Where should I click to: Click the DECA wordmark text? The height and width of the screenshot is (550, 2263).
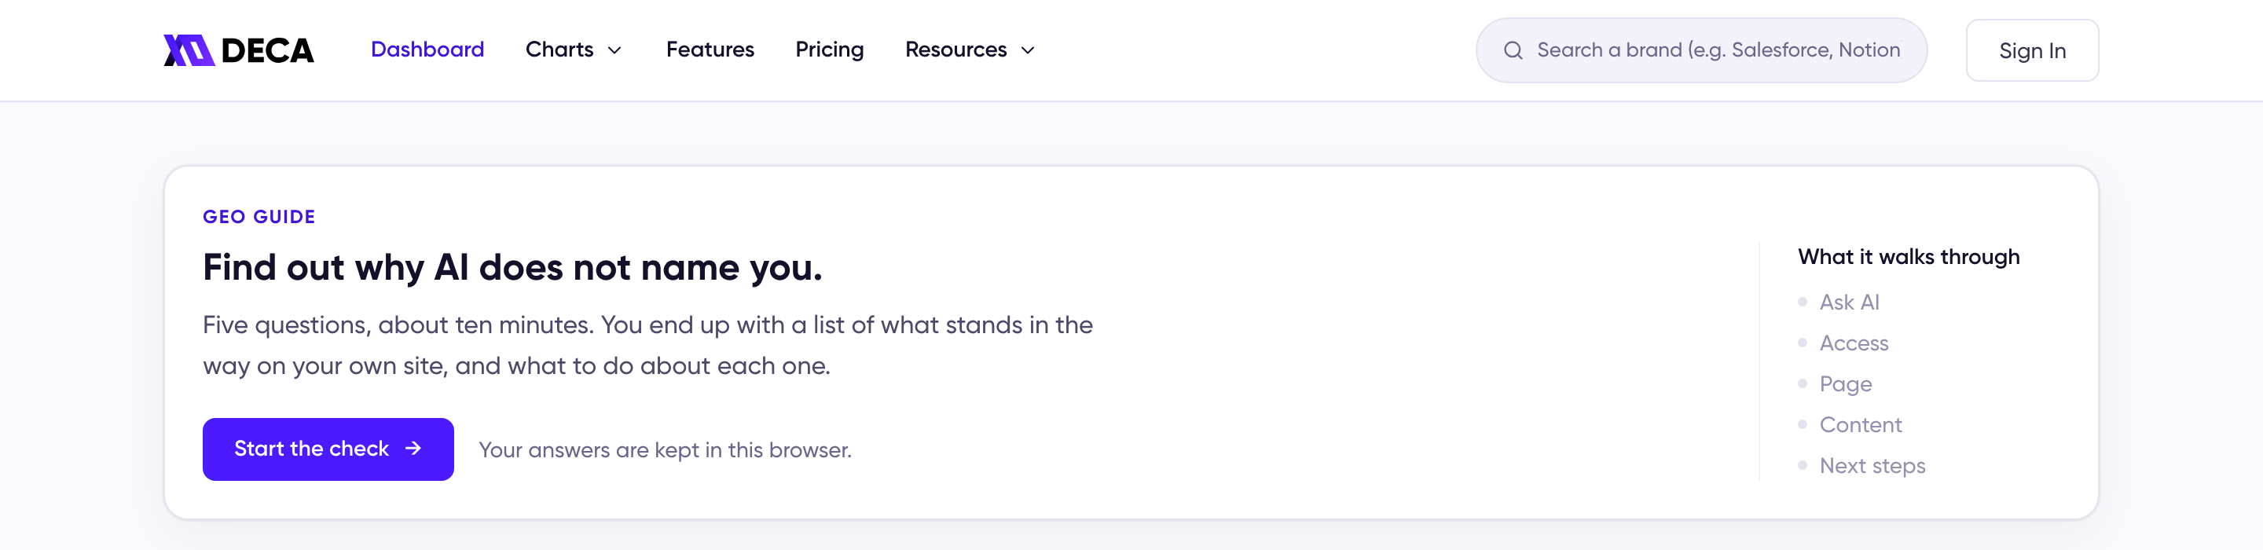267,50
